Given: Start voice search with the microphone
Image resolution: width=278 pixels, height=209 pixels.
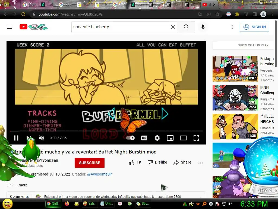Looking at the screenshot, I should coord(203,27).
